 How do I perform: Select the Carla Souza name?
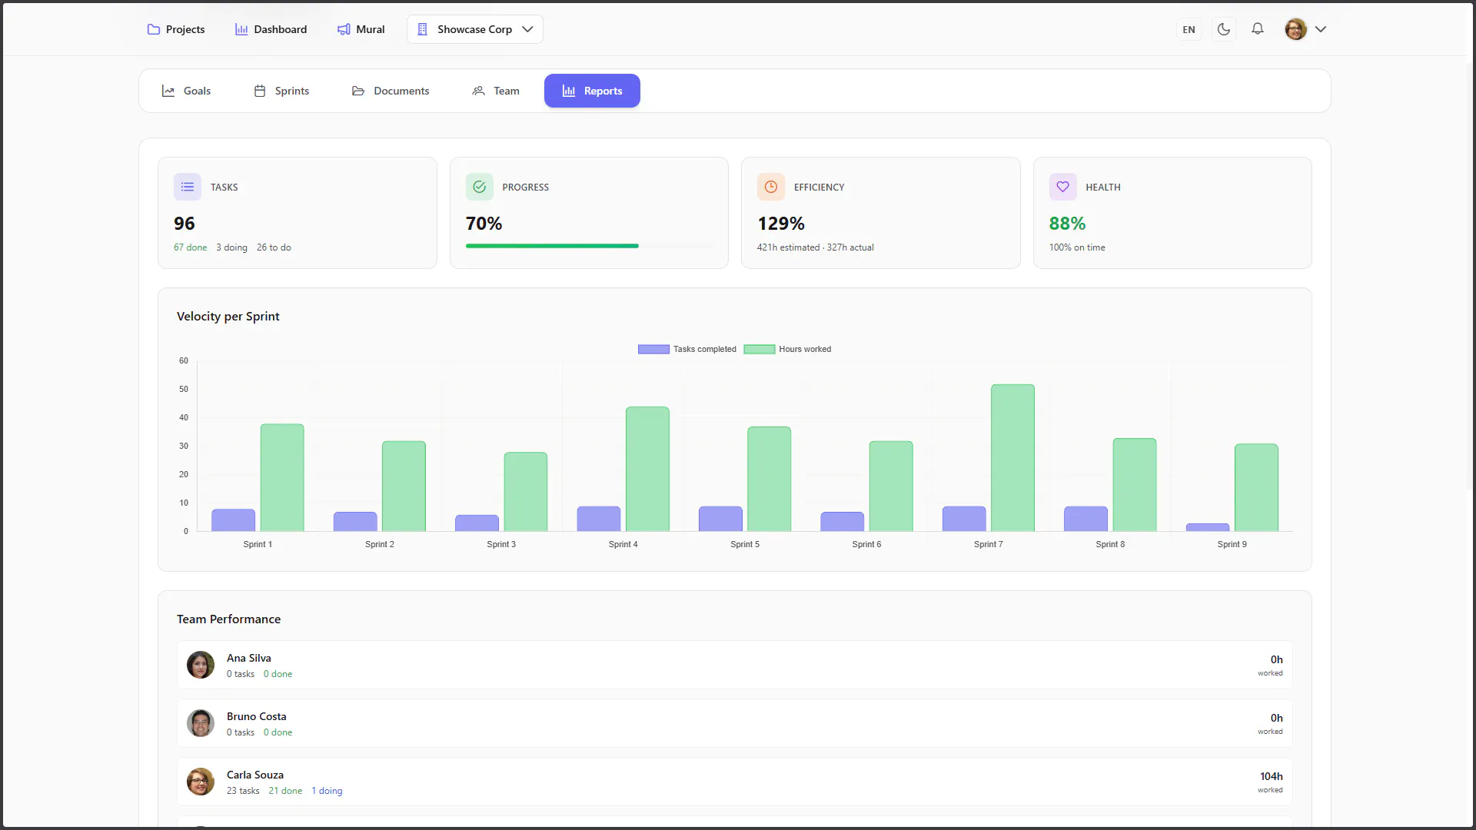pos(255,775)
